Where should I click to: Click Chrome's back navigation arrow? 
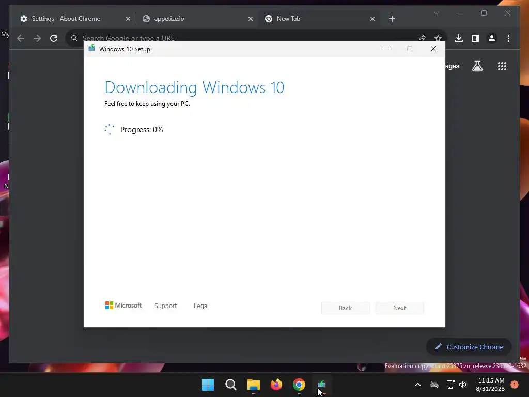point(21,38)
